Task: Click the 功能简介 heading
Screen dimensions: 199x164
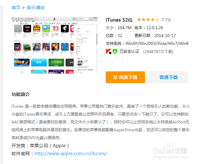Action: coord(21,94)
